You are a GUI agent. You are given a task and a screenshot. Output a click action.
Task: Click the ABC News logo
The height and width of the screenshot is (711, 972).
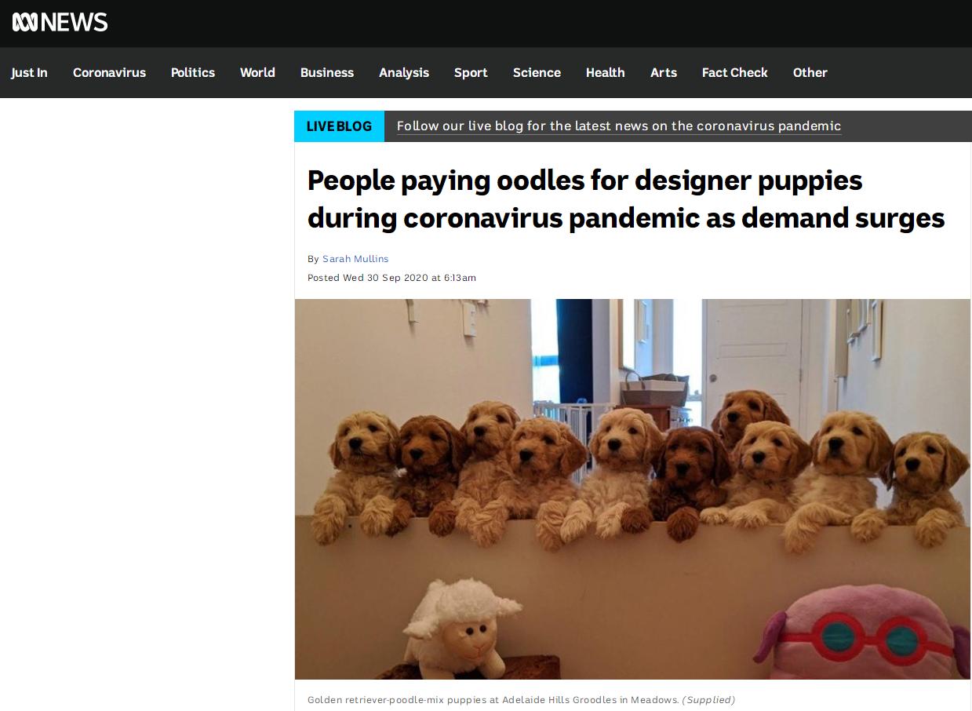pyautogui.click(x=60, y=22)
